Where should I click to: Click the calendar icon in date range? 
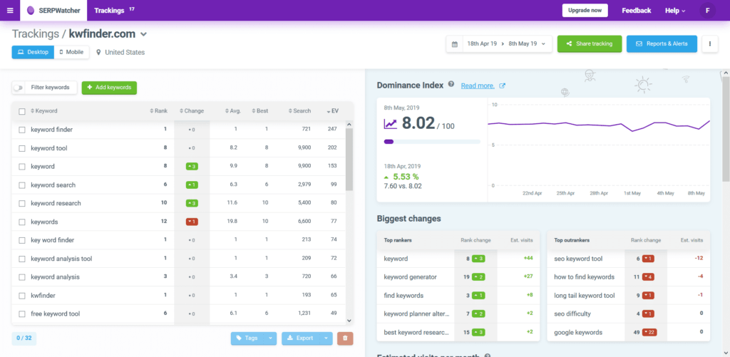coord(455,44)
